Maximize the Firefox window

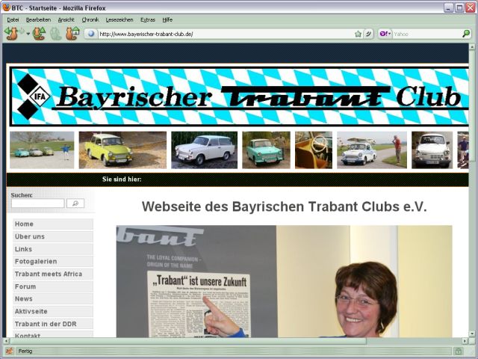(459, 7)
